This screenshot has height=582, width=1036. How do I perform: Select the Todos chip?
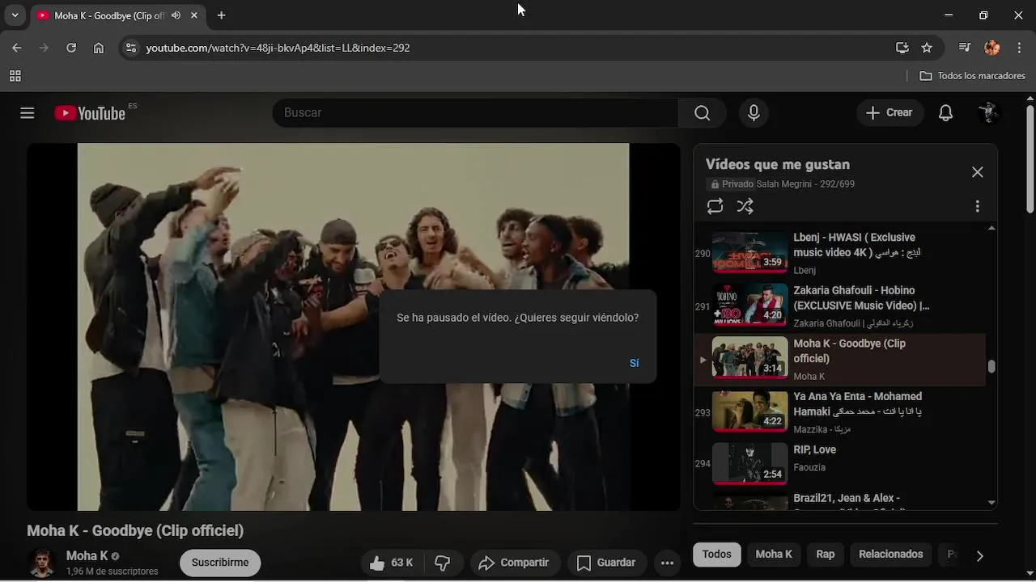click(x=716, y=555)
